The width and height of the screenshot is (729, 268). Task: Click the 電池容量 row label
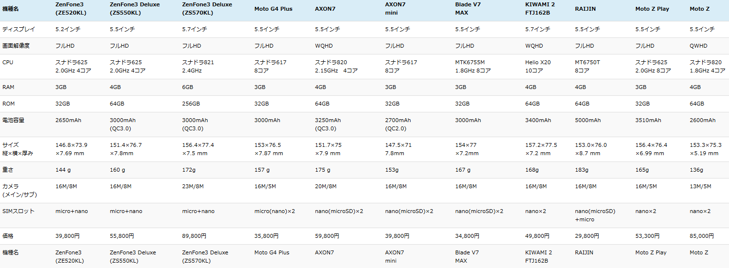13,120
